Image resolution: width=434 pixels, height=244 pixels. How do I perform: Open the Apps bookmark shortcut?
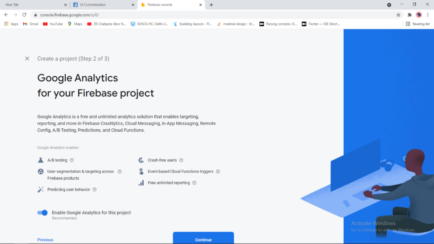[11, 24]
